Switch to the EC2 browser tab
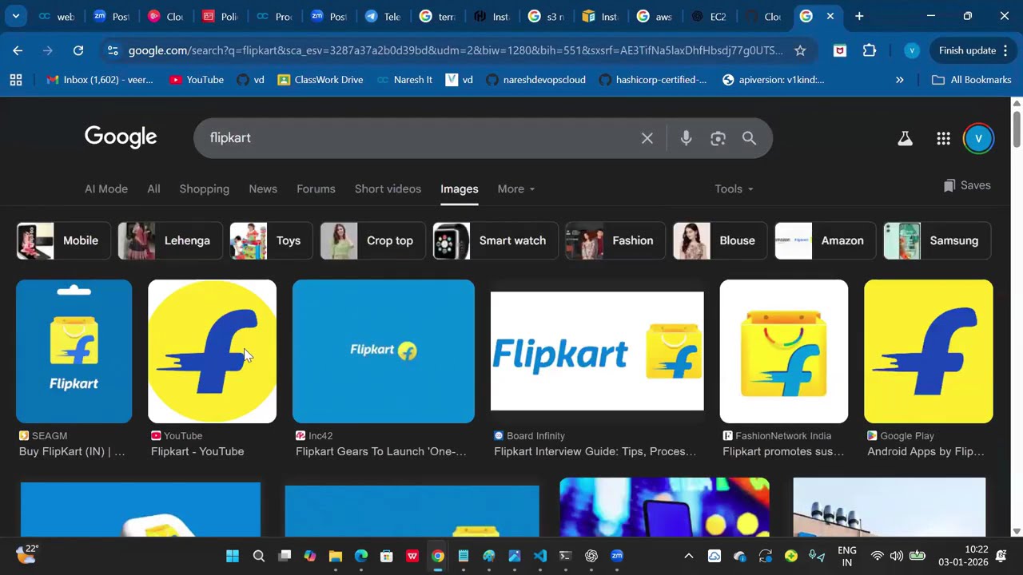This screenshot has width=1023, height=575. [x=710, y=16]
